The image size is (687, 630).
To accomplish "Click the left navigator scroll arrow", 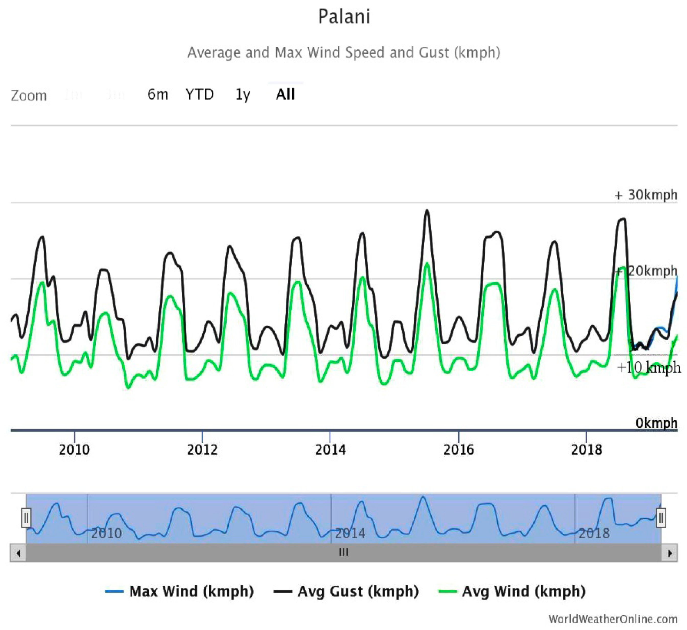I will click(18, 553).
